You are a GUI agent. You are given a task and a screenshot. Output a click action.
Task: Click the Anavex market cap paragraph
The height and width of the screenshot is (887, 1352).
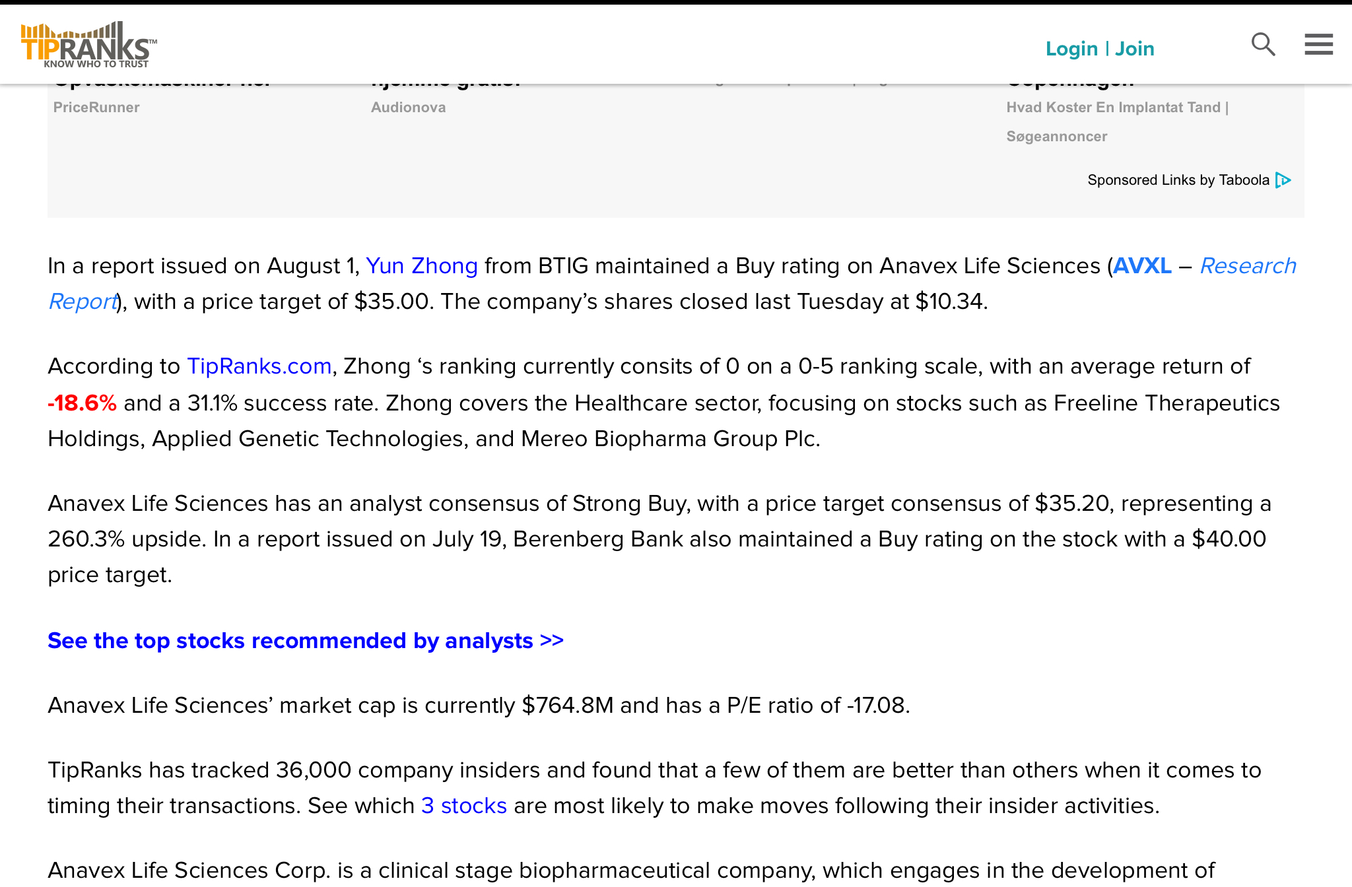[x=479, y=705]
